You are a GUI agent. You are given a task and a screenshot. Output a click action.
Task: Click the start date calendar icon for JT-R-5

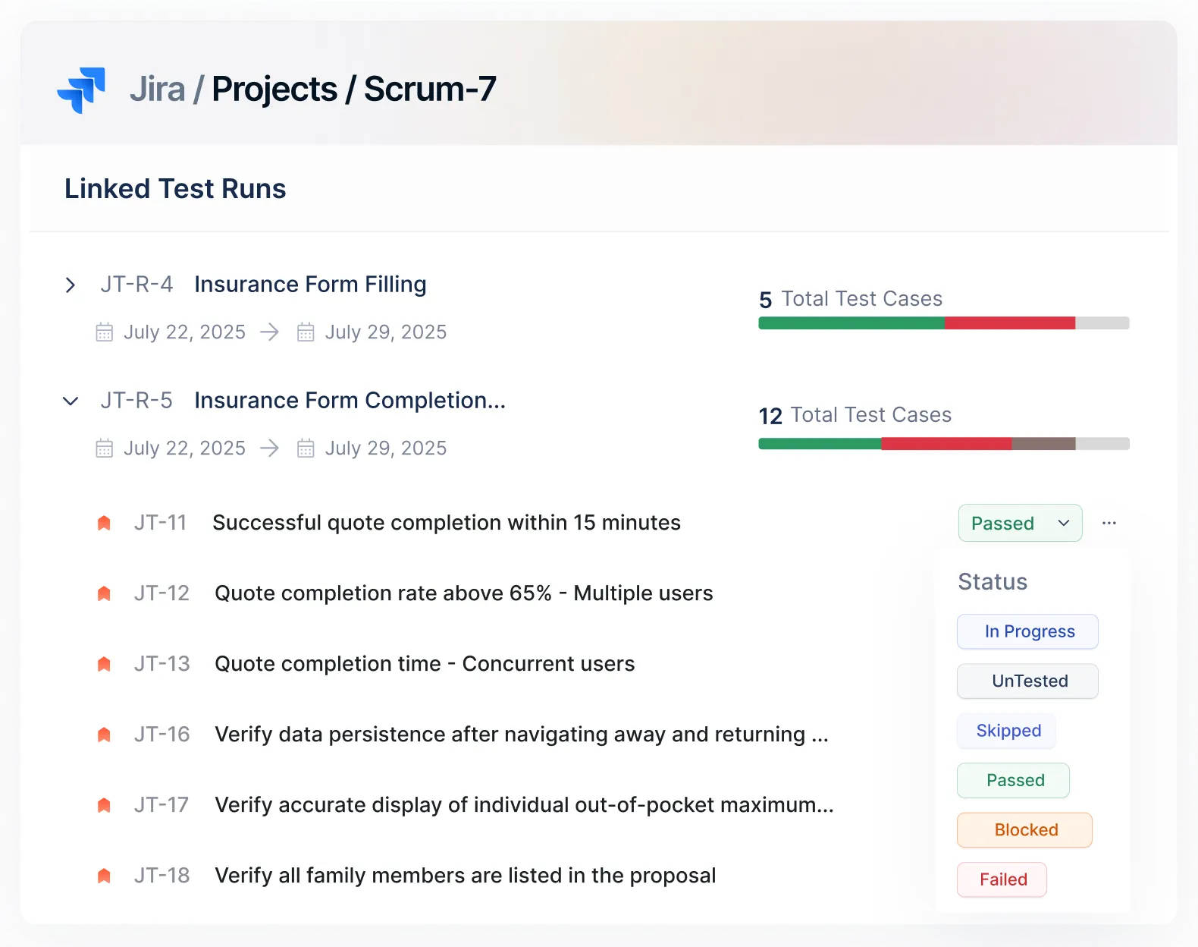pyautogui.click(x=105, y=448)
